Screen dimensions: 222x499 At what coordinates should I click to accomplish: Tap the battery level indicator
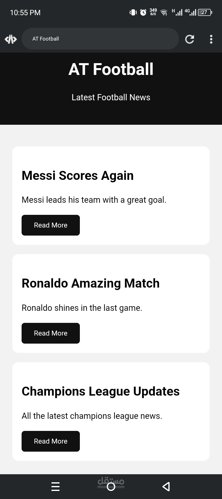pyautogui.click(x=205, y=12)
